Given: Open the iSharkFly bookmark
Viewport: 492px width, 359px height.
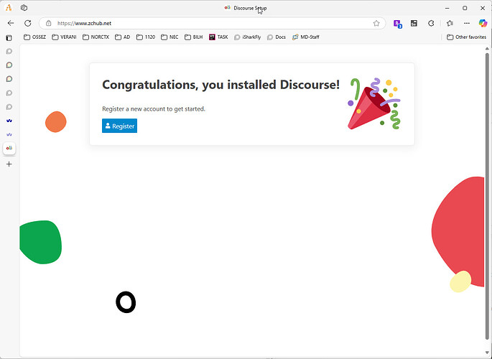Looking at the screenshot, I should click(x=247, y=37).
